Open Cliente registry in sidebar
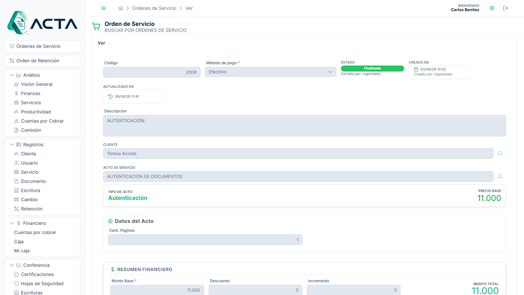 pyautogui.click(x=28, y=154)
